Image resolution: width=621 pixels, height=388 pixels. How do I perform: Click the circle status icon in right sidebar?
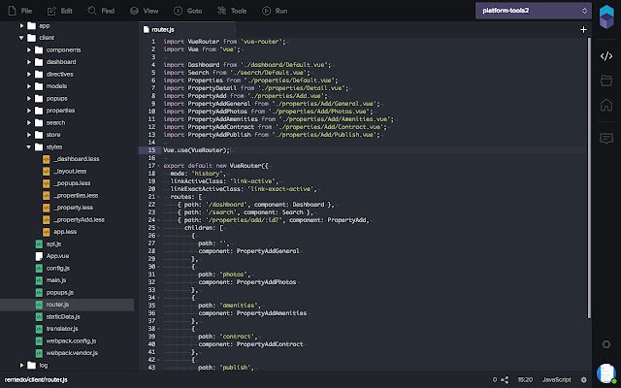pyautogui.click(x=606, y=344)
